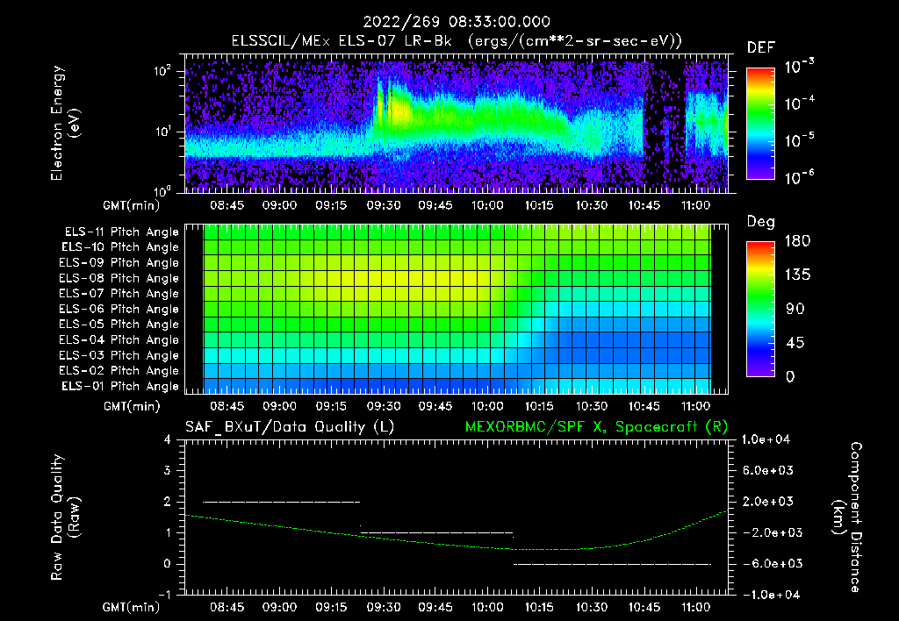
Task: Click the ELS-07 Pitch Angle row label
Action: click(x=119, y=294)
